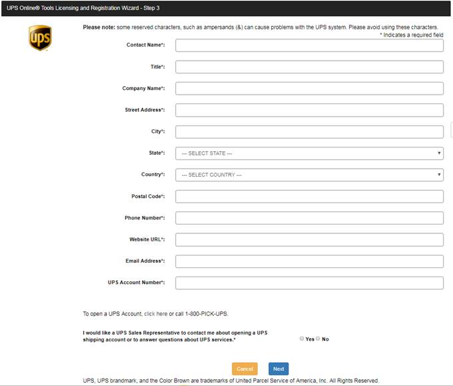
Task: Click the 'Contact Name*:' label
Action: coord(146,45)
